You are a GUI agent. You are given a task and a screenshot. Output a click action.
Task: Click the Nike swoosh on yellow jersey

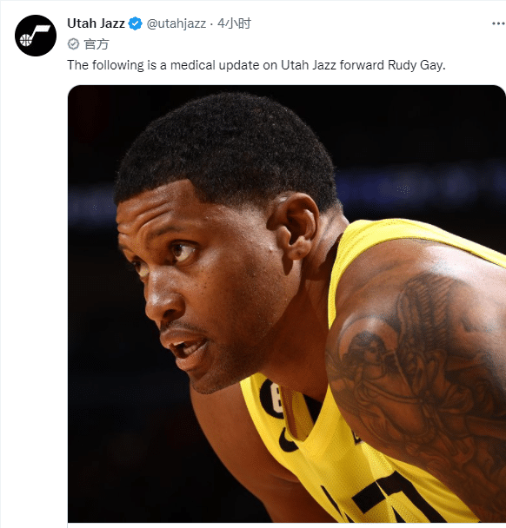(x=287, y=439)
